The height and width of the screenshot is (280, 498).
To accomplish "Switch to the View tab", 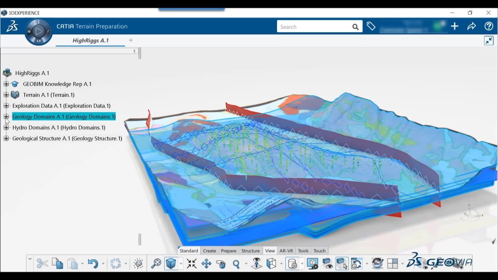I will tap(270, 250).
